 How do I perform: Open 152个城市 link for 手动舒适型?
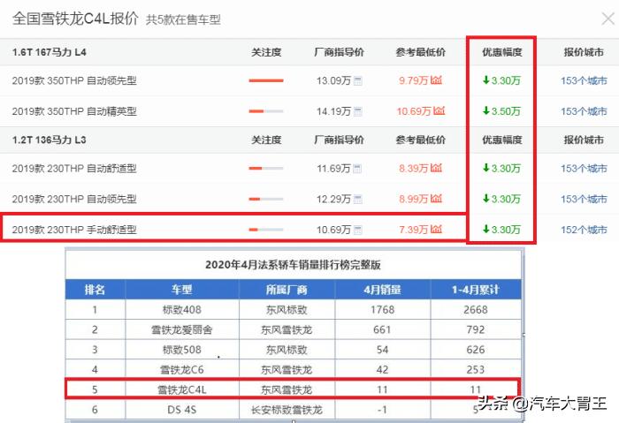pos(584,230)
